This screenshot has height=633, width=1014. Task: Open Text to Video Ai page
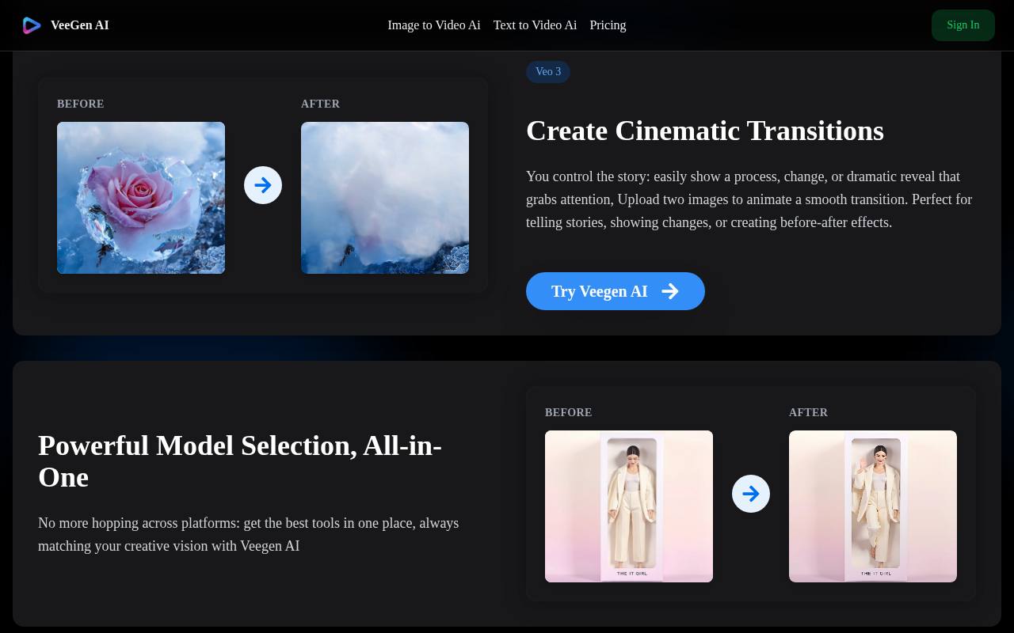[x=535, y=25]
